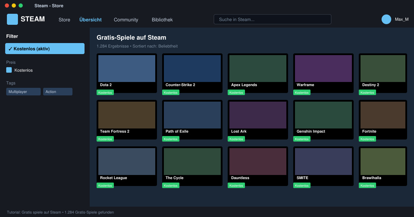Click the Kostenlos badge under Rocket League
Image resolution: width=414 pixels, height=217 pixels.
pyautogui.click(x=105, y=185)
